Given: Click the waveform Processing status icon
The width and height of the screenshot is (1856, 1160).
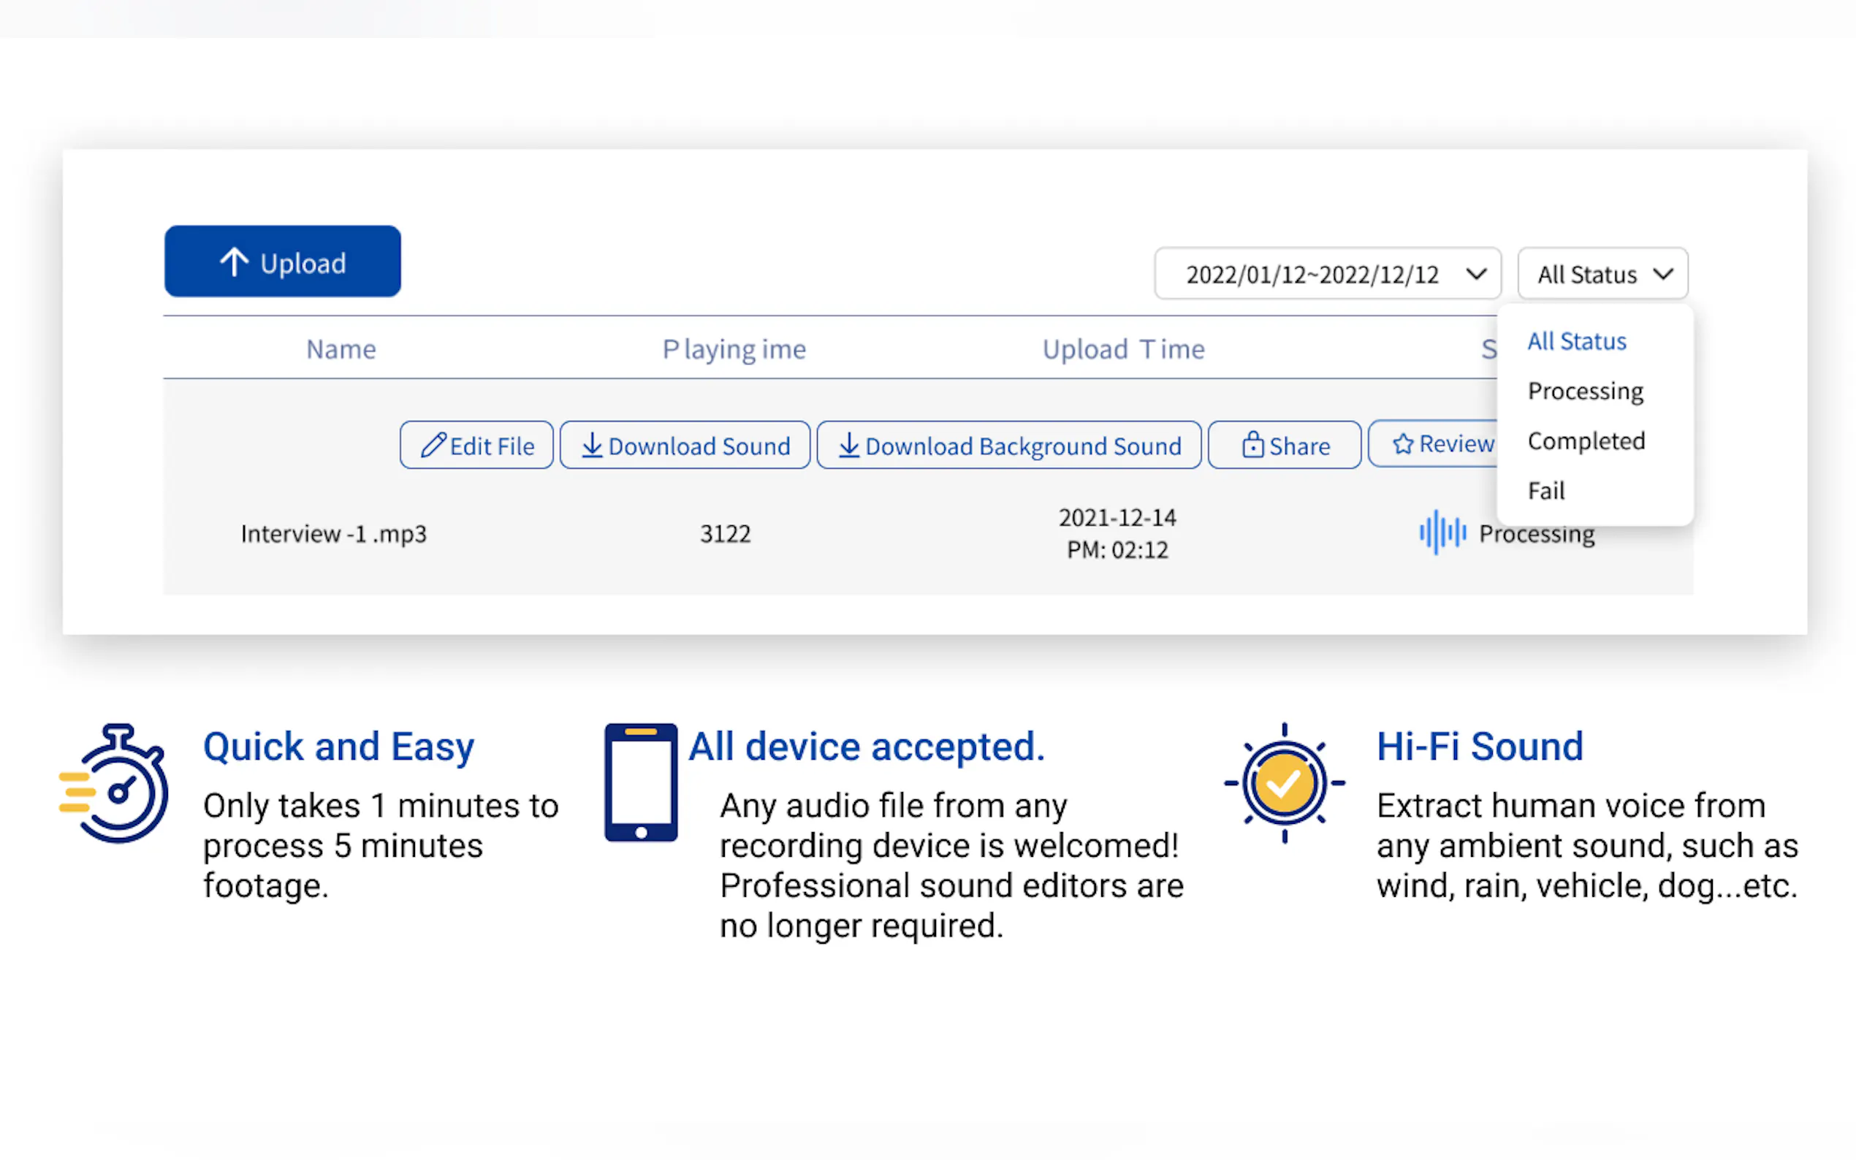Looking at the screenshot, I should click(1442, 533).
